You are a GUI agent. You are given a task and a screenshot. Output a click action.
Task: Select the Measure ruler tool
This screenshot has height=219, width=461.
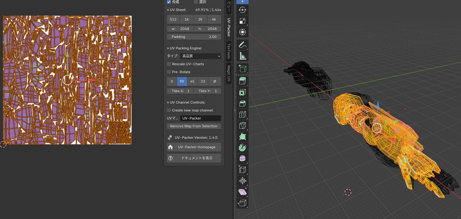[x=242, y=57]
